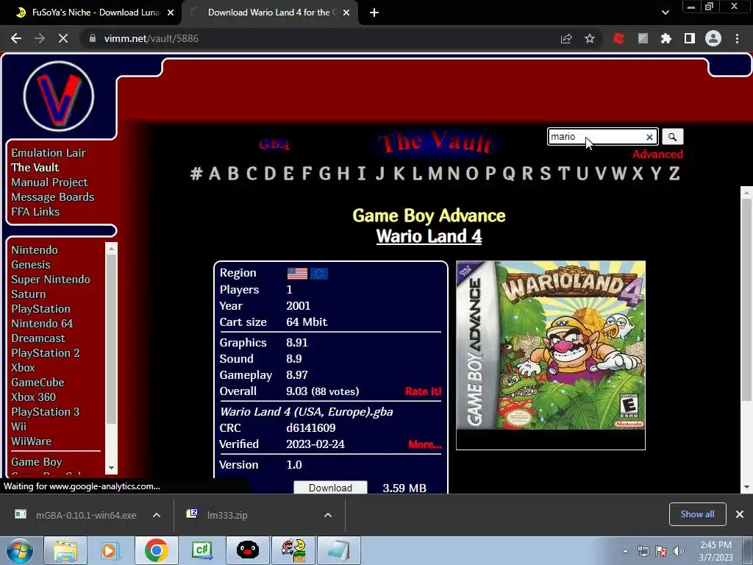Viewport: 753px width, 565px height.
Task: Click the site-info lock icon in address bar
Action: tap(93, 38)
